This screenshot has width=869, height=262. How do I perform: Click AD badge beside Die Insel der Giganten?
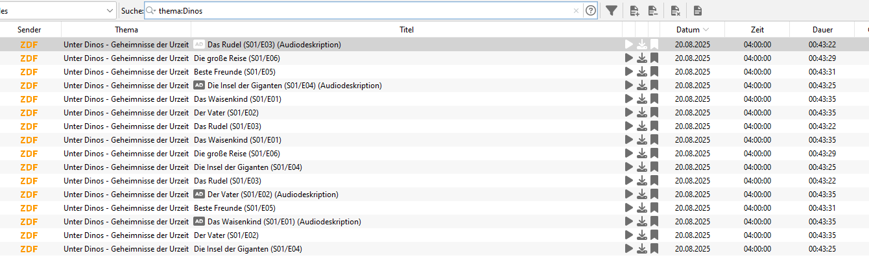[x=199, y=86]
